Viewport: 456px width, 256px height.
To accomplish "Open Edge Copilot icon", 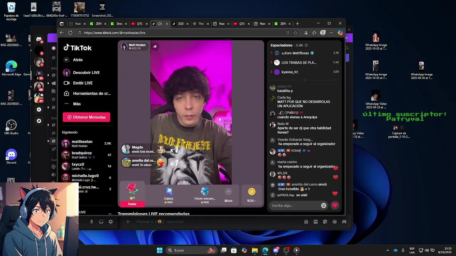I will click(x=340, y=33).
